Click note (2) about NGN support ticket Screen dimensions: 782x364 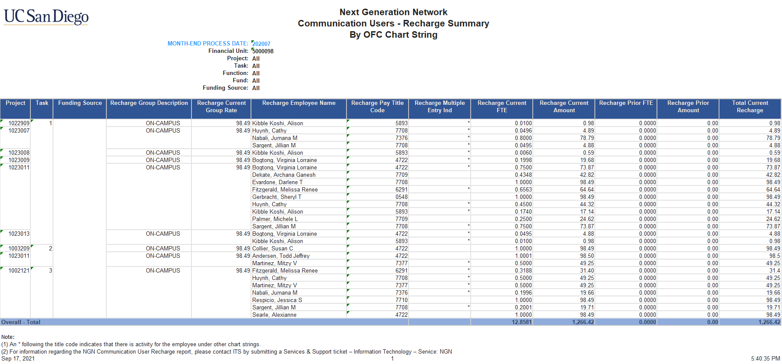(x=227, y=352)
